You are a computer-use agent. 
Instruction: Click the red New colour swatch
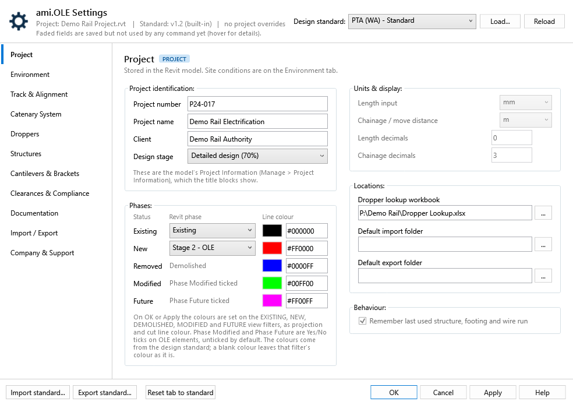coord(273,248)
